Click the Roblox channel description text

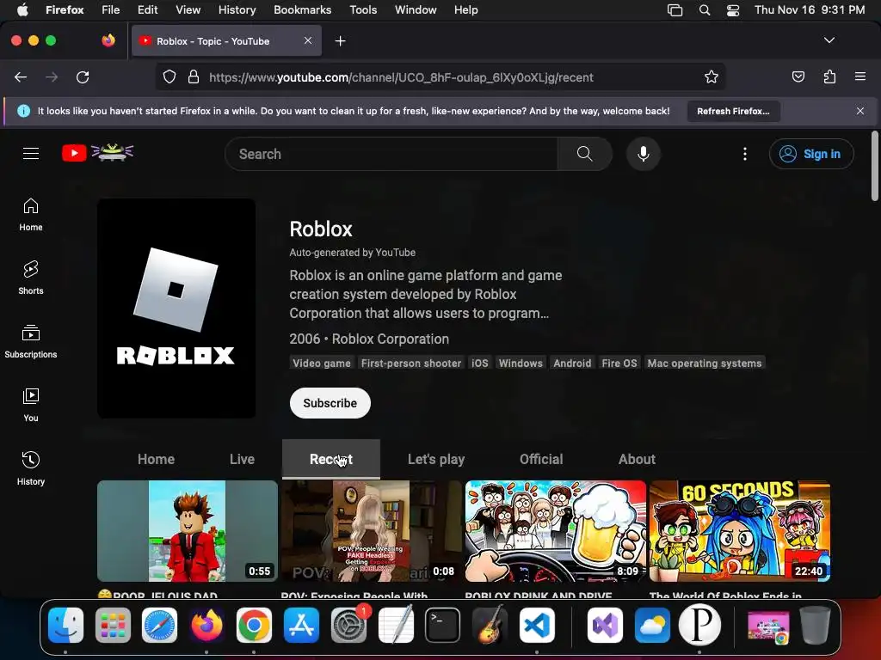coord(425,294)
